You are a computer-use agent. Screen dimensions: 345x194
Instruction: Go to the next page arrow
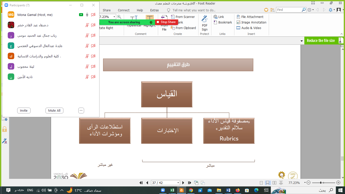click(x=183, y=183)
